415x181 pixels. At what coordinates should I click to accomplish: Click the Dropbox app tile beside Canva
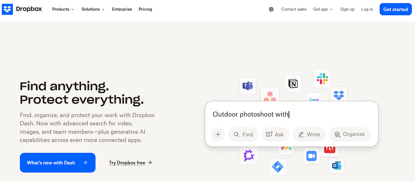(339, 94)
